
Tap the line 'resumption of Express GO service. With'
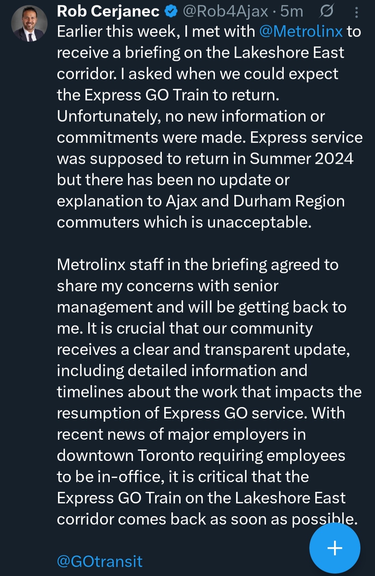(x=201, y=413)
